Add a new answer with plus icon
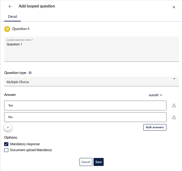 coord(8,127)
